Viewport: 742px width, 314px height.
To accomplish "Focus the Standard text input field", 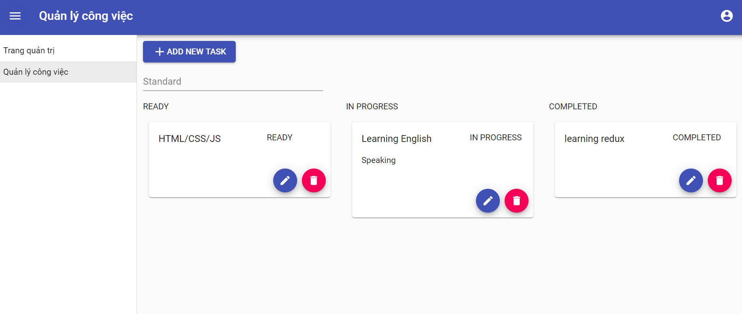I will pyautogui.click(x=233, y=81).
